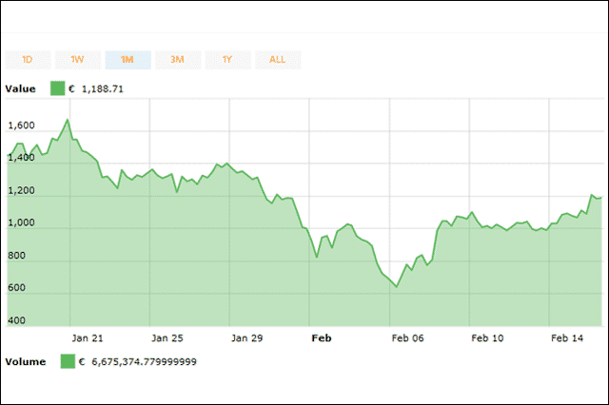
Task: Click the 400 y-axis label
Action: (16, 320)
